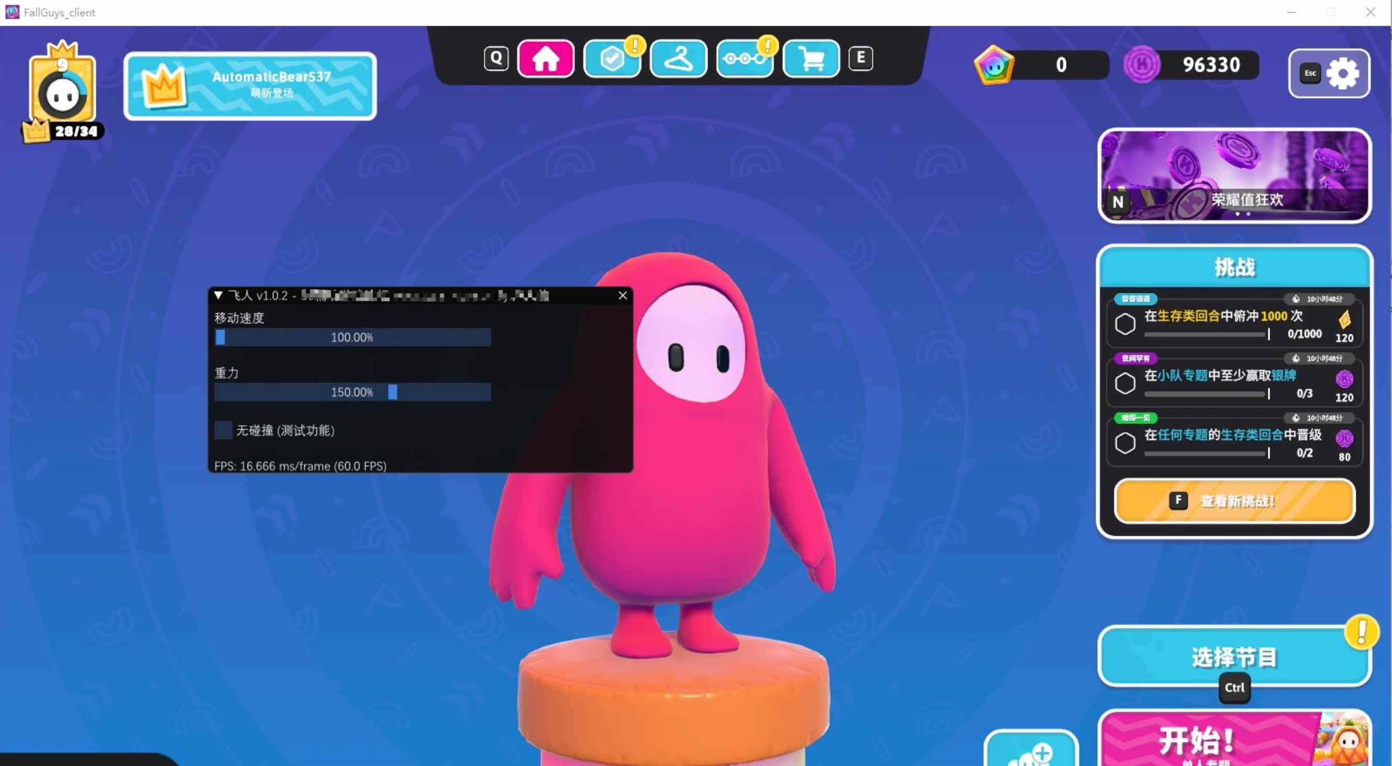Open the wardrobe hanger customization tab
Screen dimensions: 1392x766
679,58
